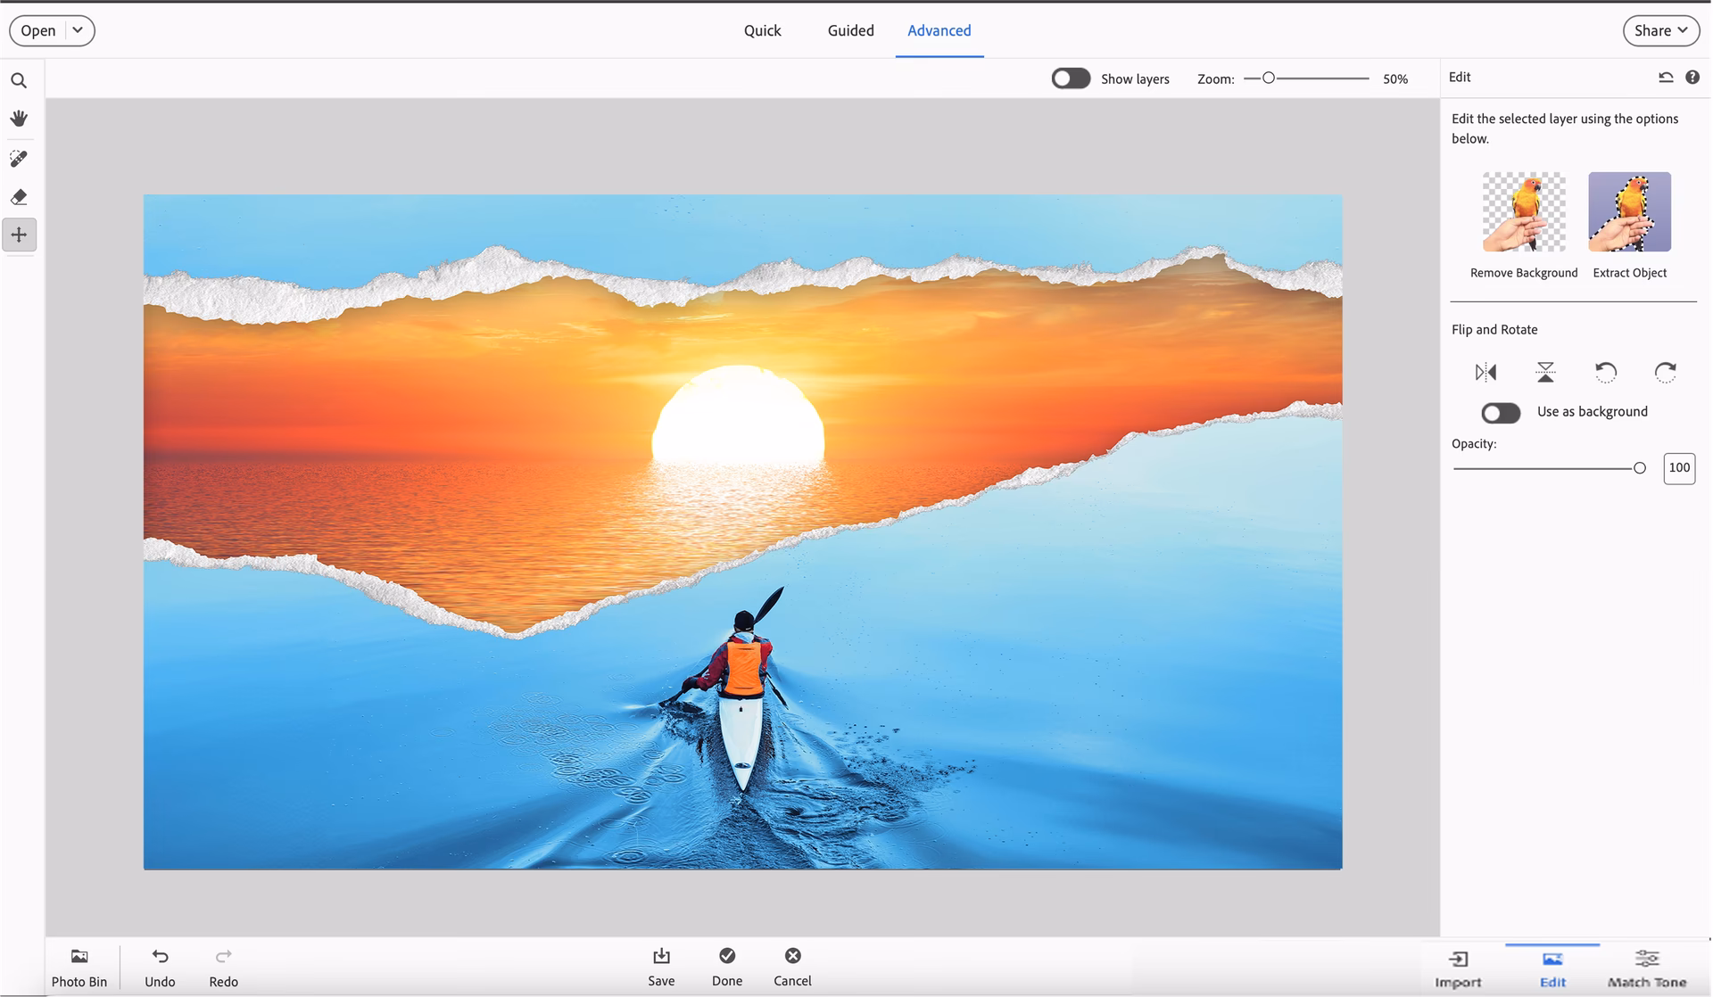Flip the layer vertically
This screenshot has width=1713, height=997.
1545,372
